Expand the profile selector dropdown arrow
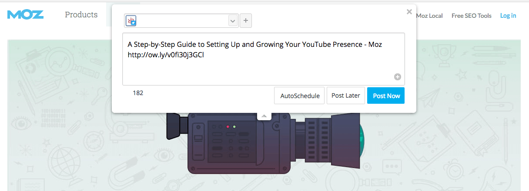The height and width of the screenshot is (191, 529). [x=233, y=20]
